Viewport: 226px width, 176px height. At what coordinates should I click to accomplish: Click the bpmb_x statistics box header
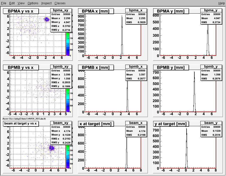pyautogui.click(x=136, y=67)
